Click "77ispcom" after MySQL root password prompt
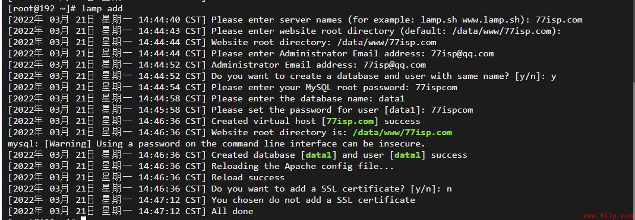 (x=436, y=87)
